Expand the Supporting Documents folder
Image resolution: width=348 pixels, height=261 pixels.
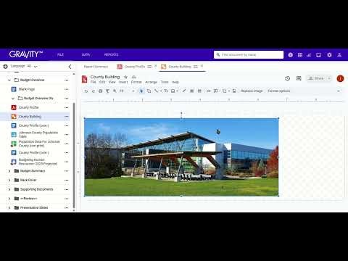[x=9, y=189]
